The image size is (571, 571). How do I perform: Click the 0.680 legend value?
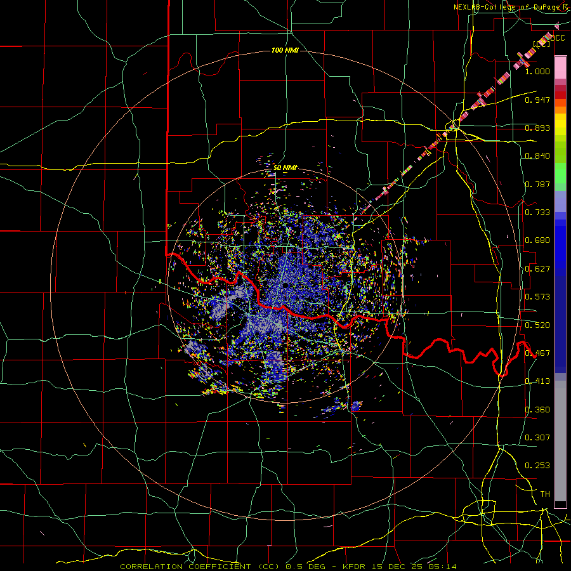click(x=537, y=240)
